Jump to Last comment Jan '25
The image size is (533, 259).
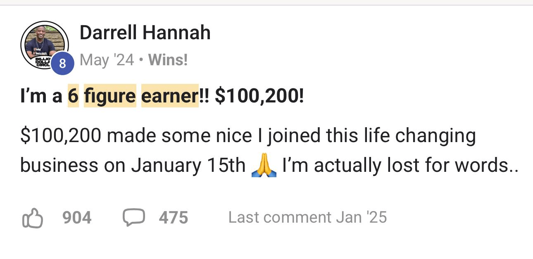[x=307, y=218]
